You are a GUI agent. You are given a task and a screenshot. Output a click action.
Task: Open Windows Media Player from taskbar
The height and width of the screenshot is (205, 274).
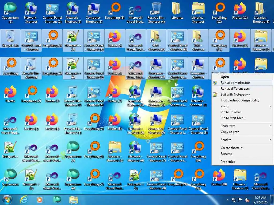click(x=40, y=200)
